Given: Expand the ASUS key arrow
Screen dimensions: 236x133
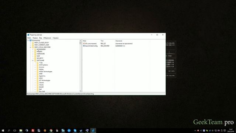Looking at the screenshot, I should tap(35, 78).
